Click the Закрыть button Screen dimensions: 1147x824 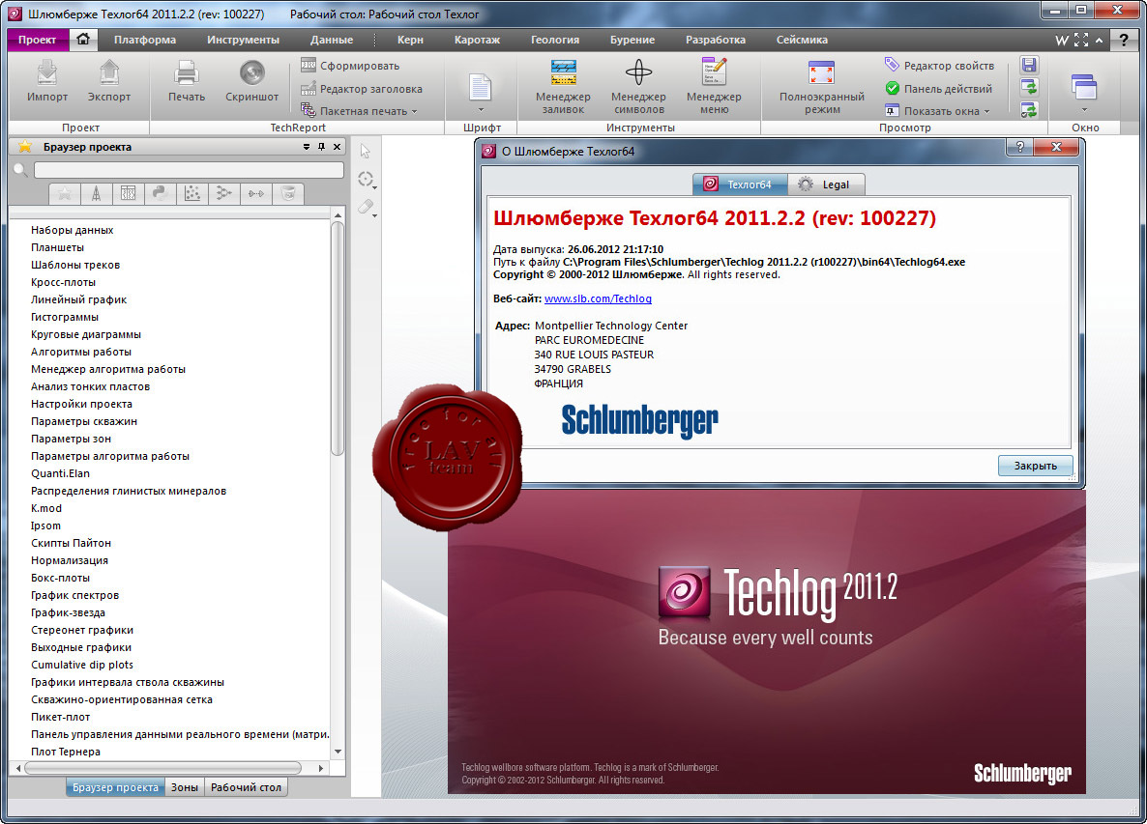(x=1035, y=466)
